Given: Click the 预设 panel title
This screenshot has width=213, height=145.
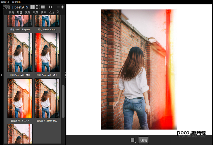Looking at the screenshot, I should point(7,7).
